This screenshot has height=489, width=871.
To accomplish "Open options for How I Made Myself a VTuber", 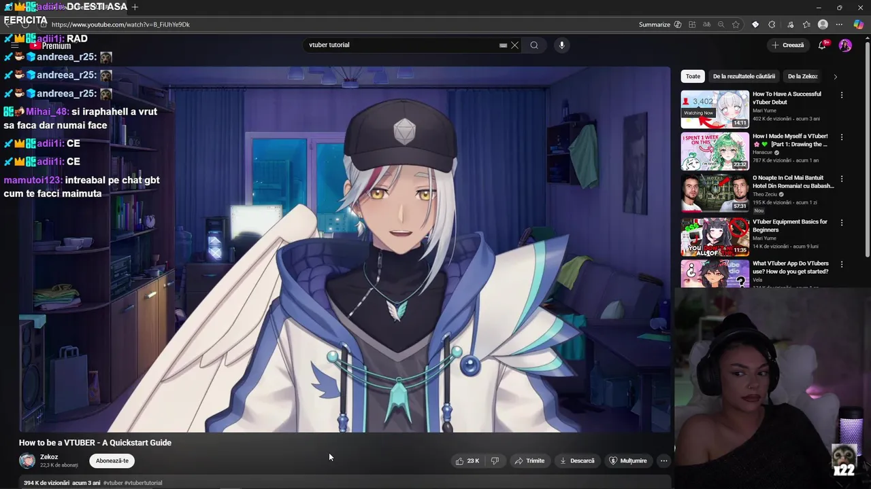I will (842, 137).
